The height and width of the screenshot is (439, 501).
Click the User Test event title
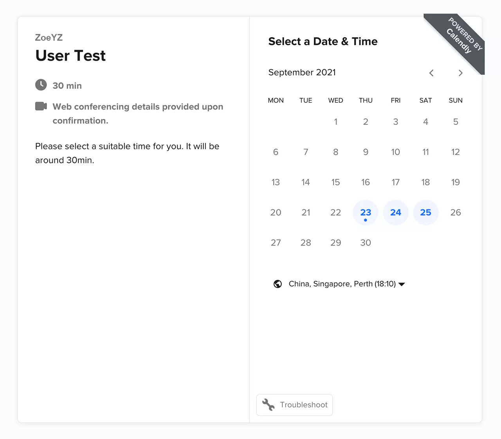pyautogui.click(x=70, y=56)
